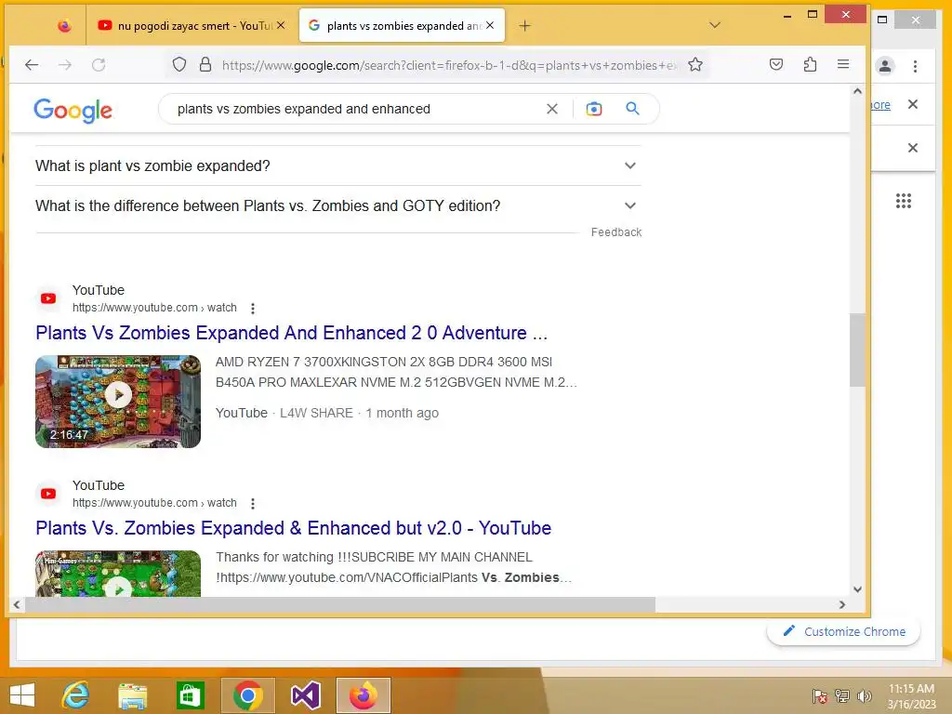Open the tracking protection shield icon
This screenshot has height=714, width=952.
pos(179,64)
